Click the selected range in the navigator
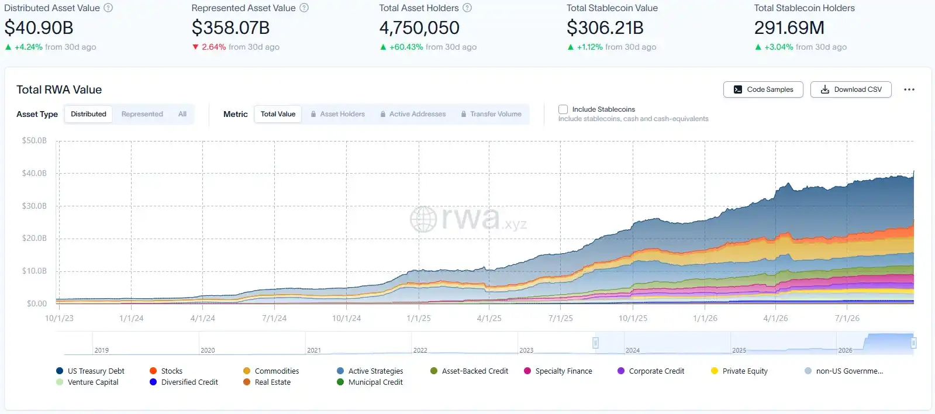Viewport: 935px width, 414px height. [754, 343]
